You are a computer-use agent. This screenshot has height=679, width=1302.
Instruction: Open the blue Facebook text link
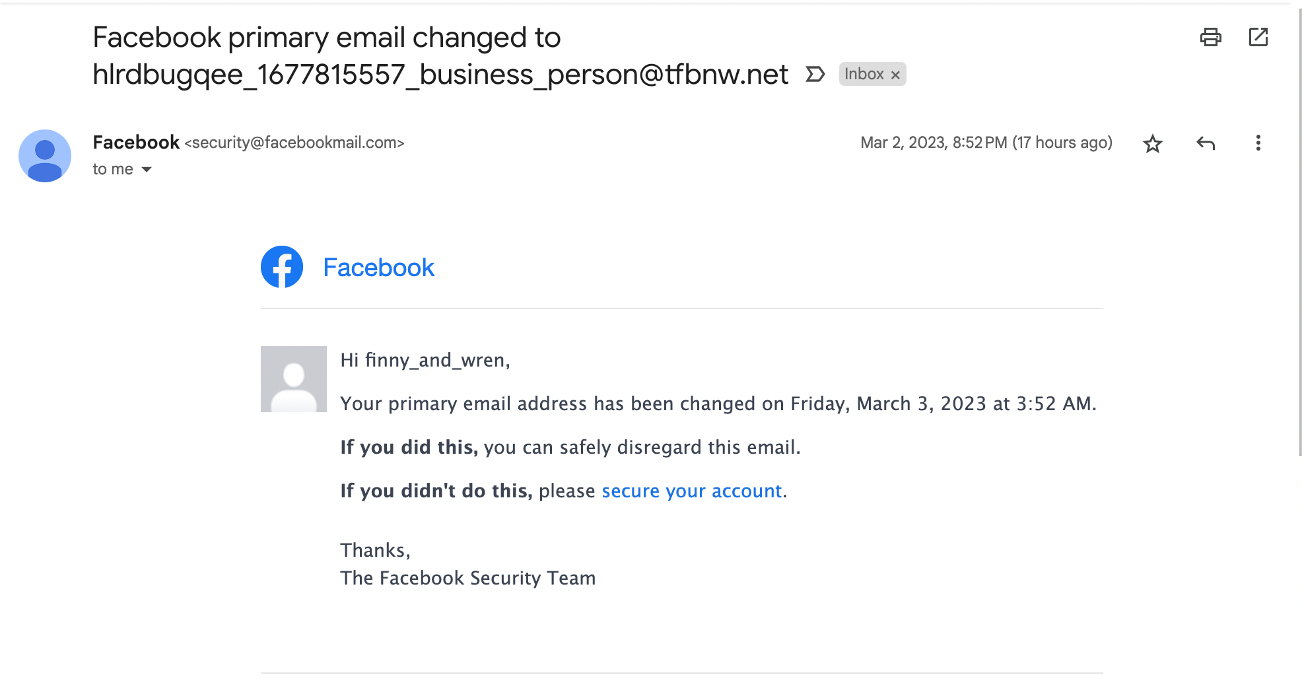378,268
